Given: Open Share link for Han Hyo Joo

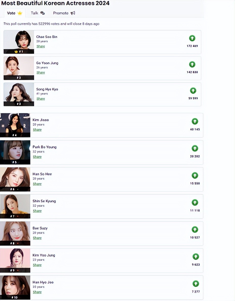Looking at the screenshot, I should (x=37, y=292).
